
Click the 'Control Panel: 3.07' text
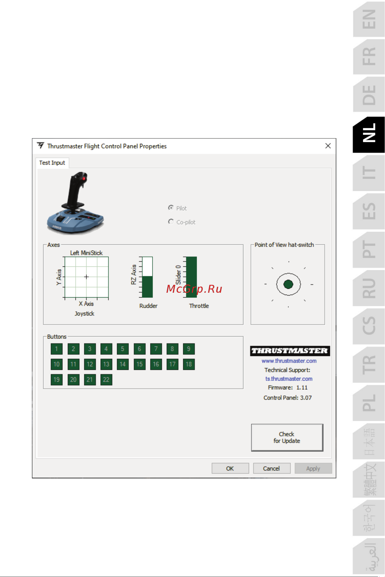coord(287,398)
